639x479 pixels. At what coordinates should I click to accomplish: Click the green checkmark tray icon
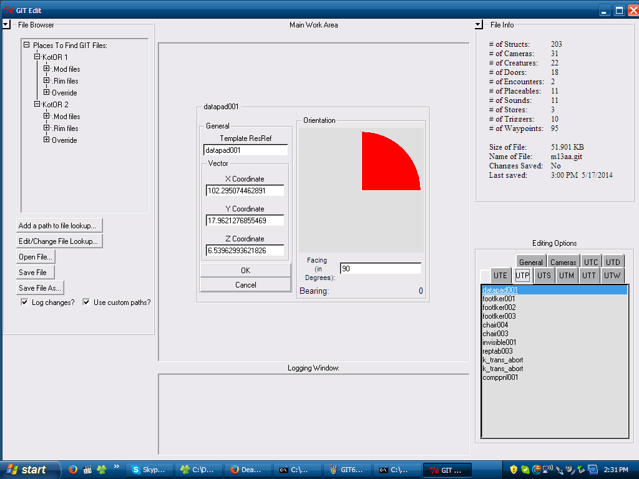tap(525, 470)
